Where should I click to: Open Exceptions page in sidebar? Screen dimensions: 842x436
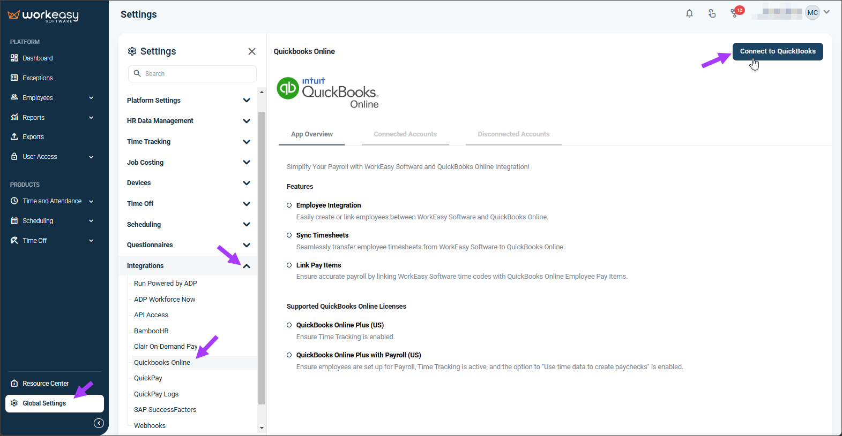pos(38,78)
